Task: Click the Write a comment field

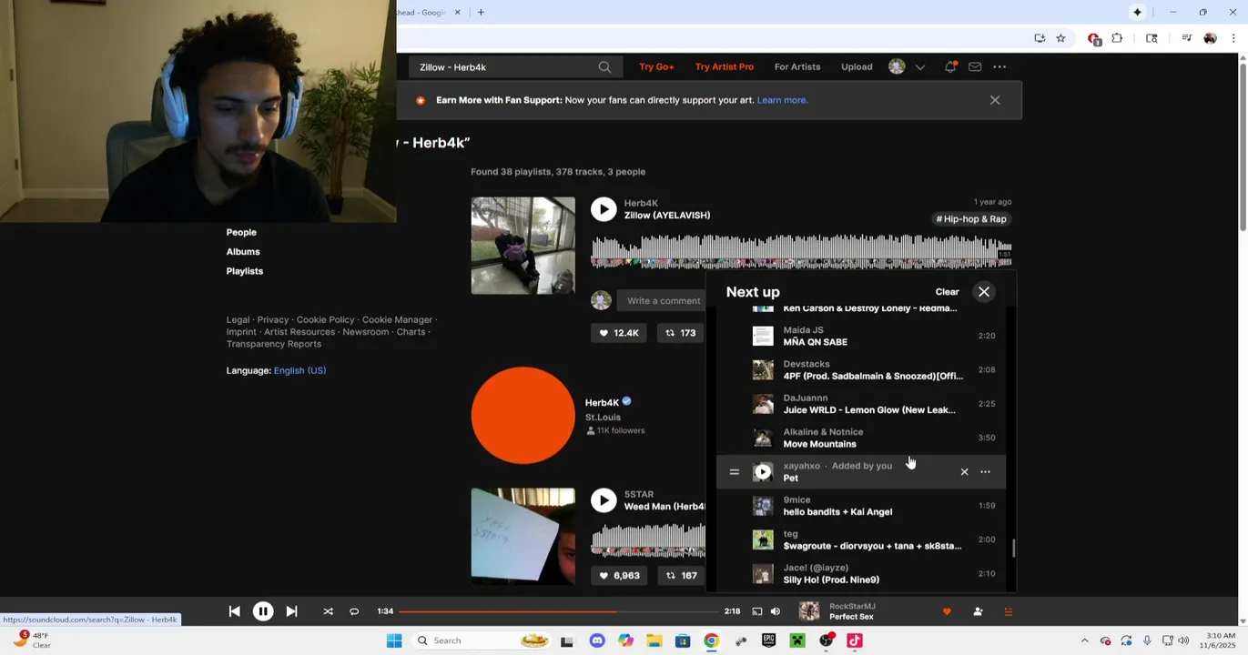Action: click(664, 301)
